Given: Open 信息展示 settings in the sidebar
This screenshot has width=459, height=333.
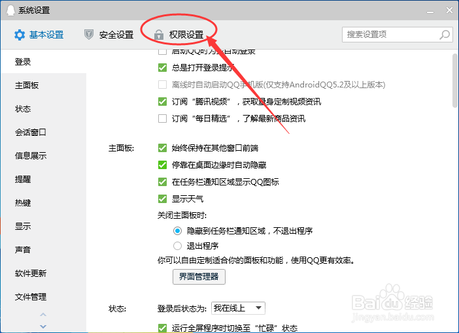Looking at the screenshot, I should click(x=43, y=155).
